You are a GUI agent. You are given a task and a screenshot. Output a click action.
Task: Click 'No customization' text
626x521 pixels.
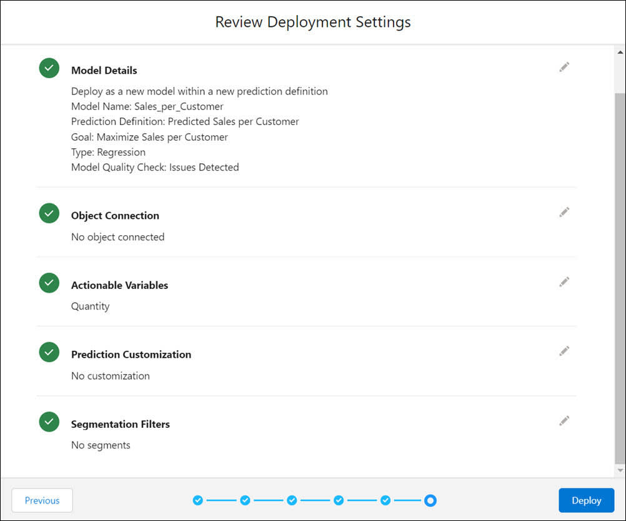110,376
